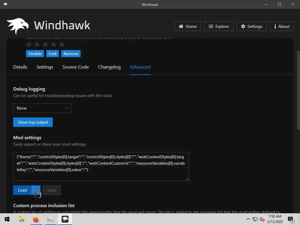The height and width of the screenshot is (225, 300).
Task: Rate the mod with third star
Action: tap(45, 45)
